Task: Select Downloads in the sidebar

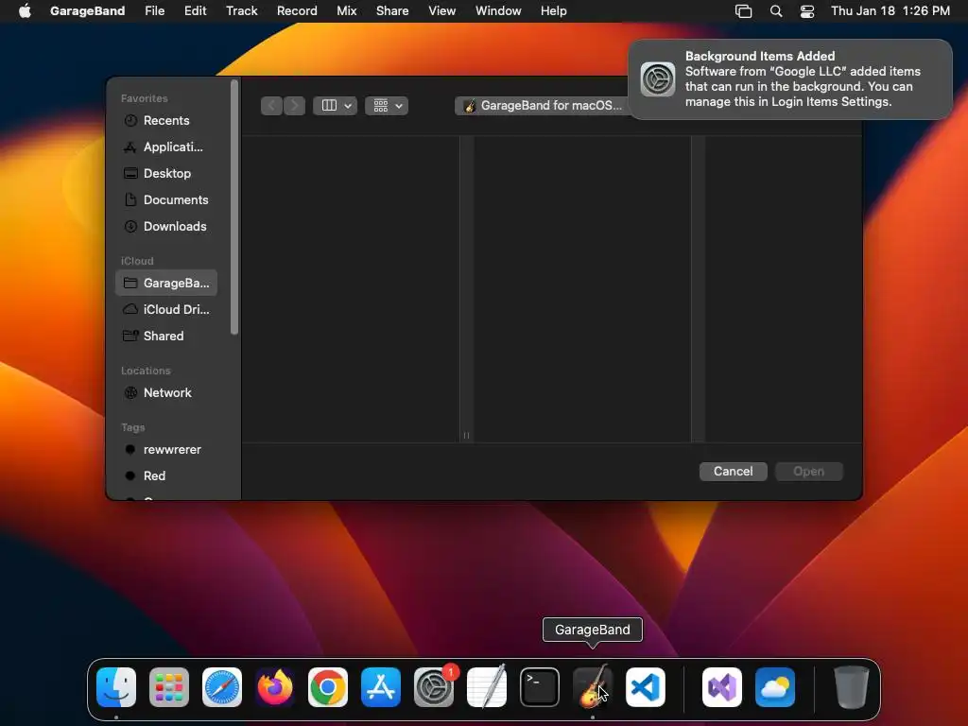Action: tap(166, 227)
